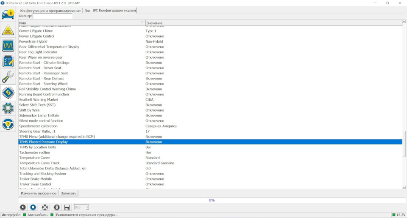Click the scrollbar up arrow
This screenshot has width=407, height=218.
click(x=404, y=22)
